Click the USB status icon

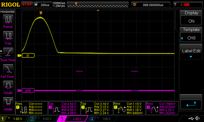pos(191,119)
